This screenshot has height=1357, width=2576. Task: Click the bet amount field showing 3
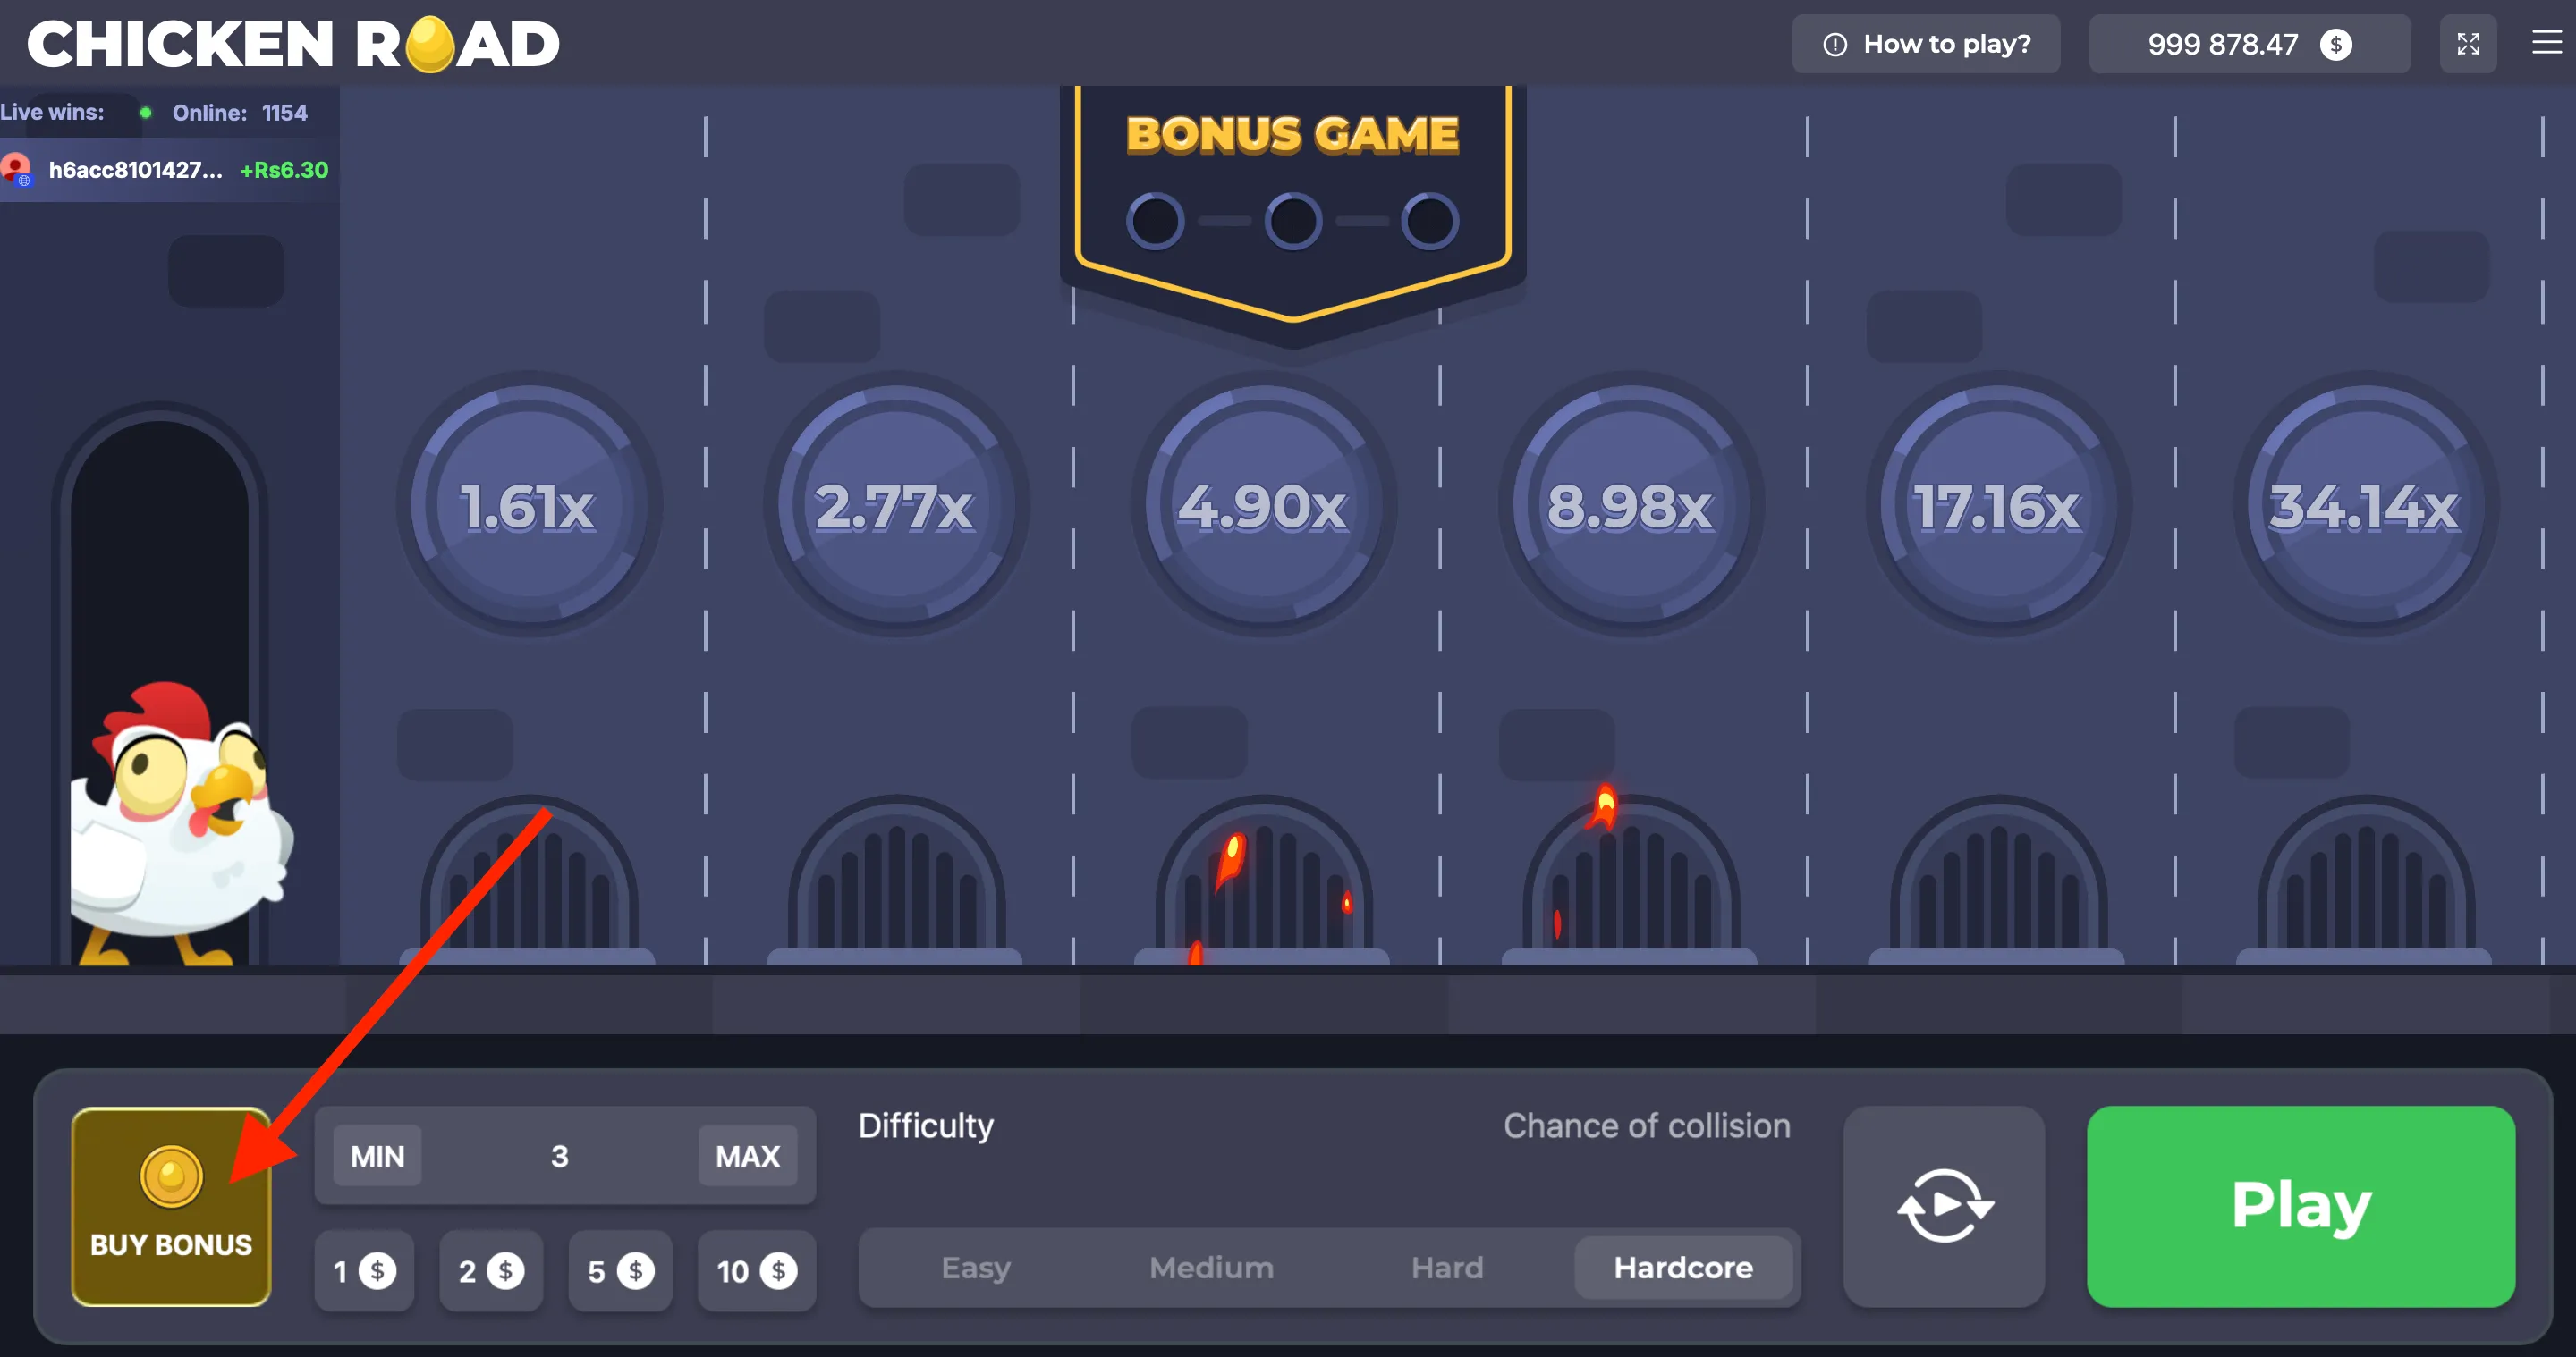[x=560, y=1156]
